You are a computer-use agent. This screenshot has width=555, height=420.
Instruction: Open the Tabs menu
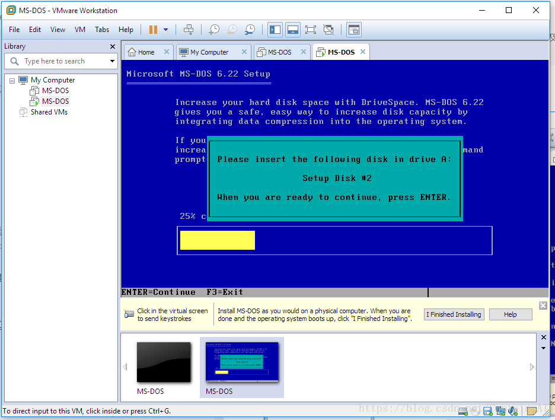[x=102, y=30]
